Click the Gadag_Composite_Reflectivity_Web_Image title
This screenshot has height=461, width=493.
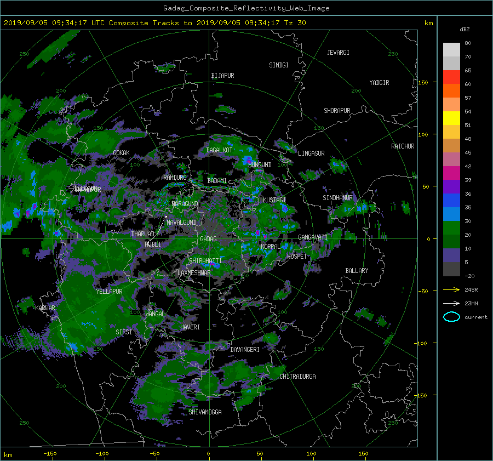click(246, 8)
